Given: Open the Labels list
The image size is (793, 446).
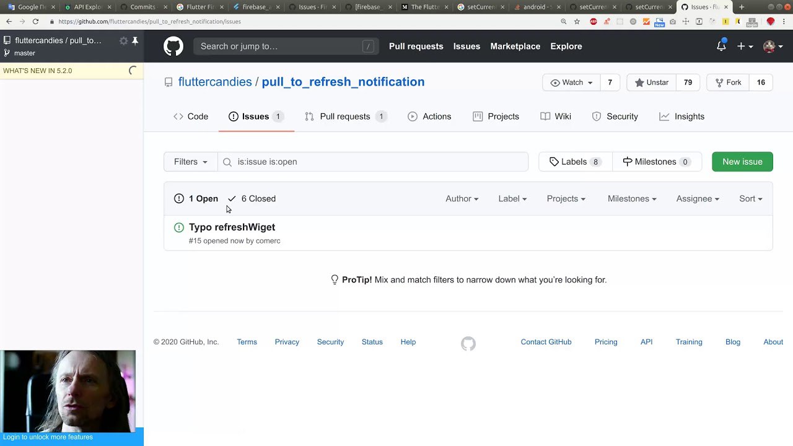Looking at the screenshot, I should coord(576,162).
